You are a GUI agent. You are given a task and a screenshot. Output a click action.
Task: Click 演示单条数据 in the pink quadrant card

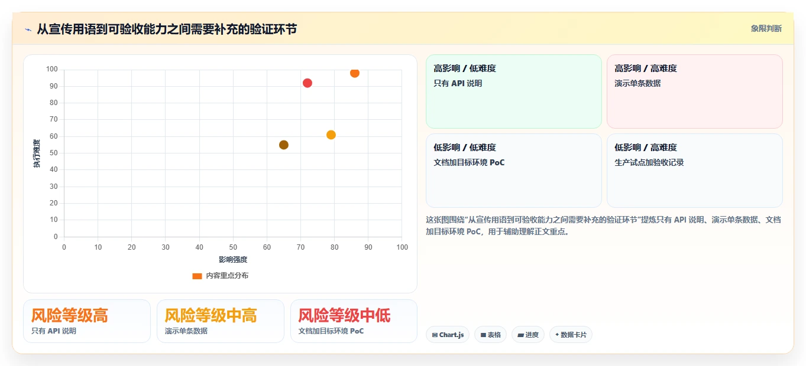point(637,83)
